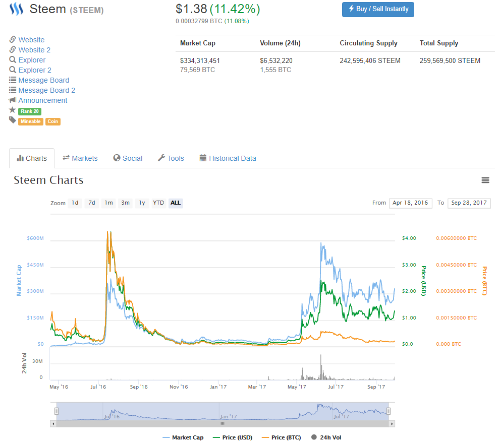Click the Mineable tag
Image resolution: width=498 pixels, height=444 pixels.
31,121
